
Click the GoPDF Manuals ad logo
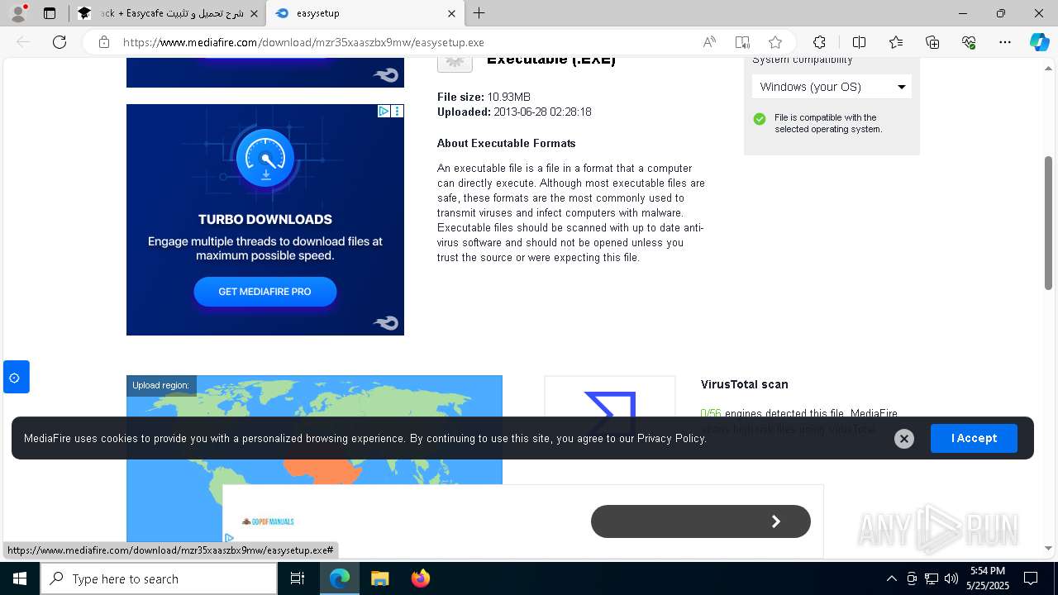coord(268,521)
